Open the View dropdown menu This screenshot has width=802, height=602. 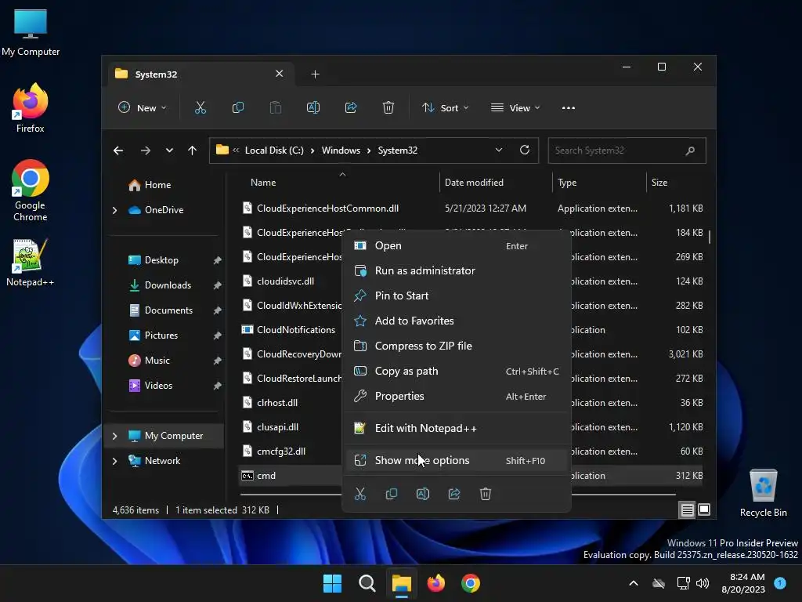click(515, 108)
